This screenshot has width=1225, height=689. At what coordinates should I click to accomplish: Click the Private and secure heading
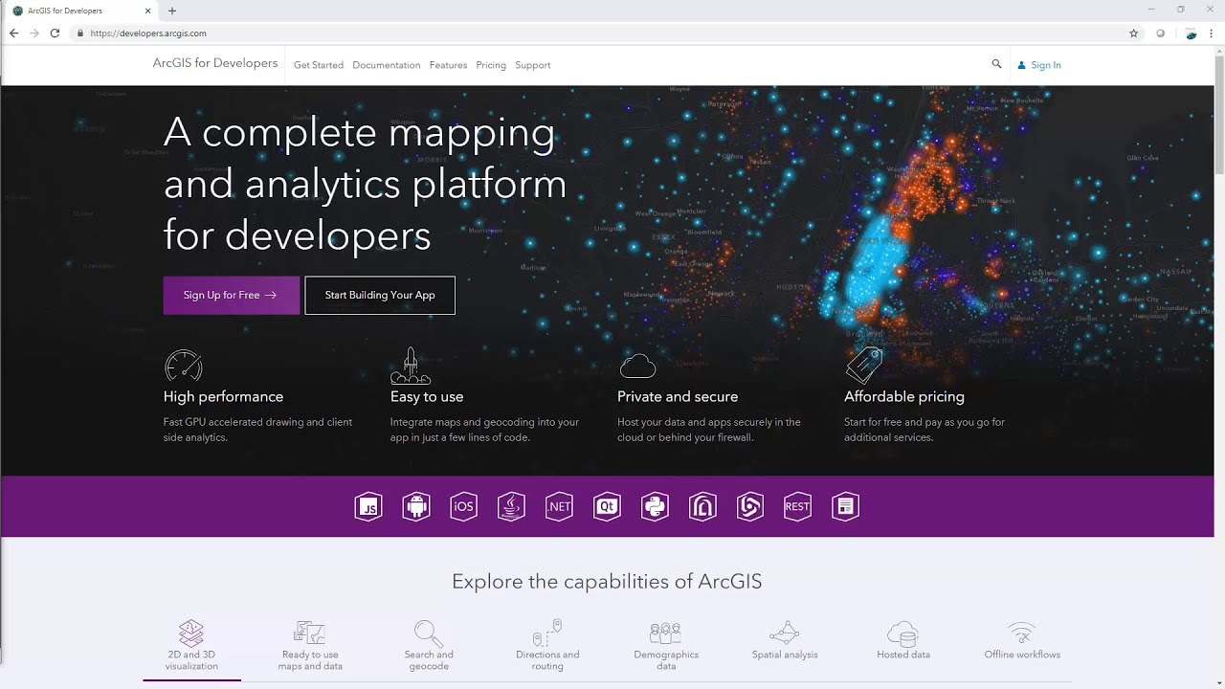click(678, 396)
